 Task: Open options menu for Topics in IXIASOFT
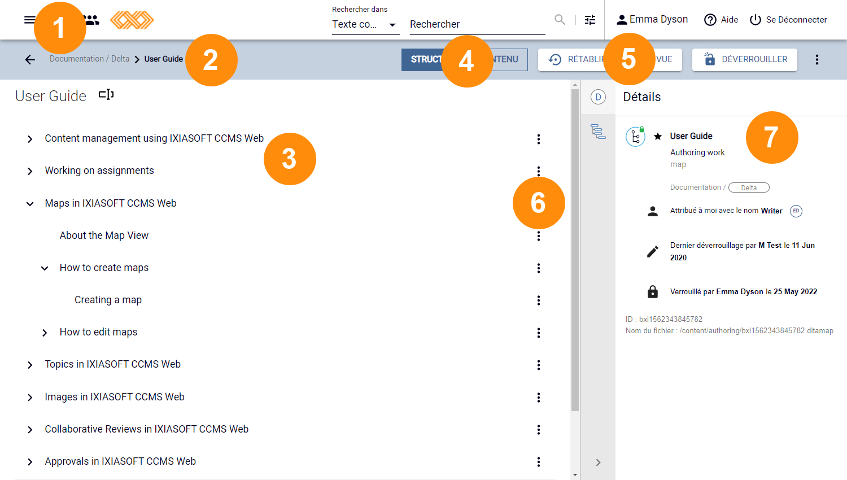coord(539,365)
